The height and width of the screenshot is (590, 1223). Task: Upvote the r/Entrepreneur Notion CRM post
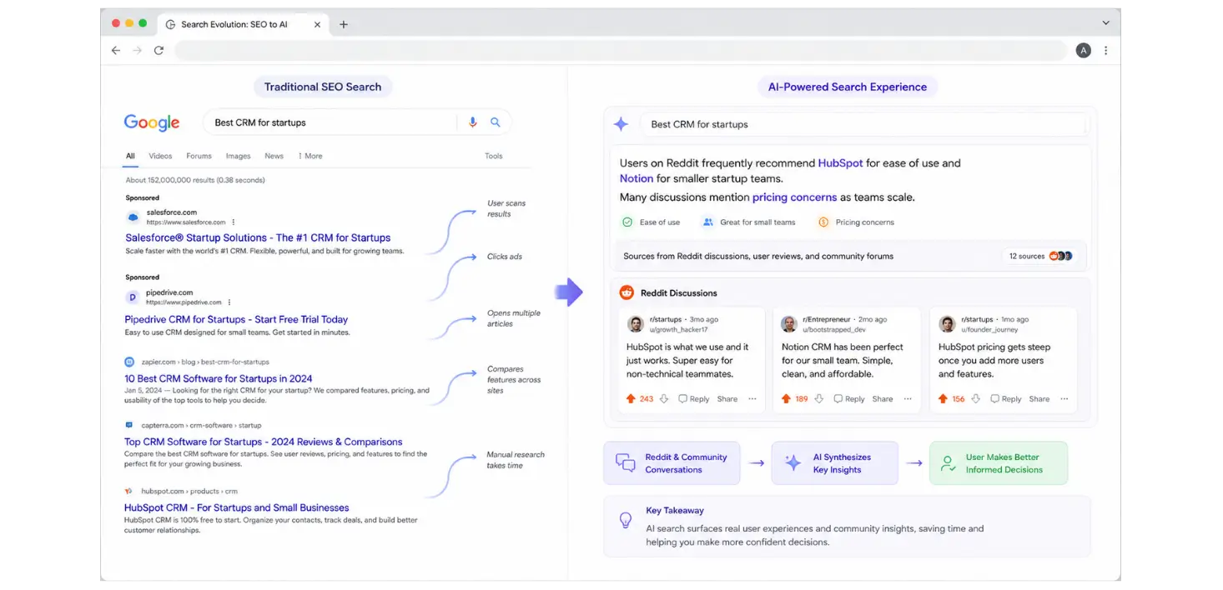(x=787, y=399)
